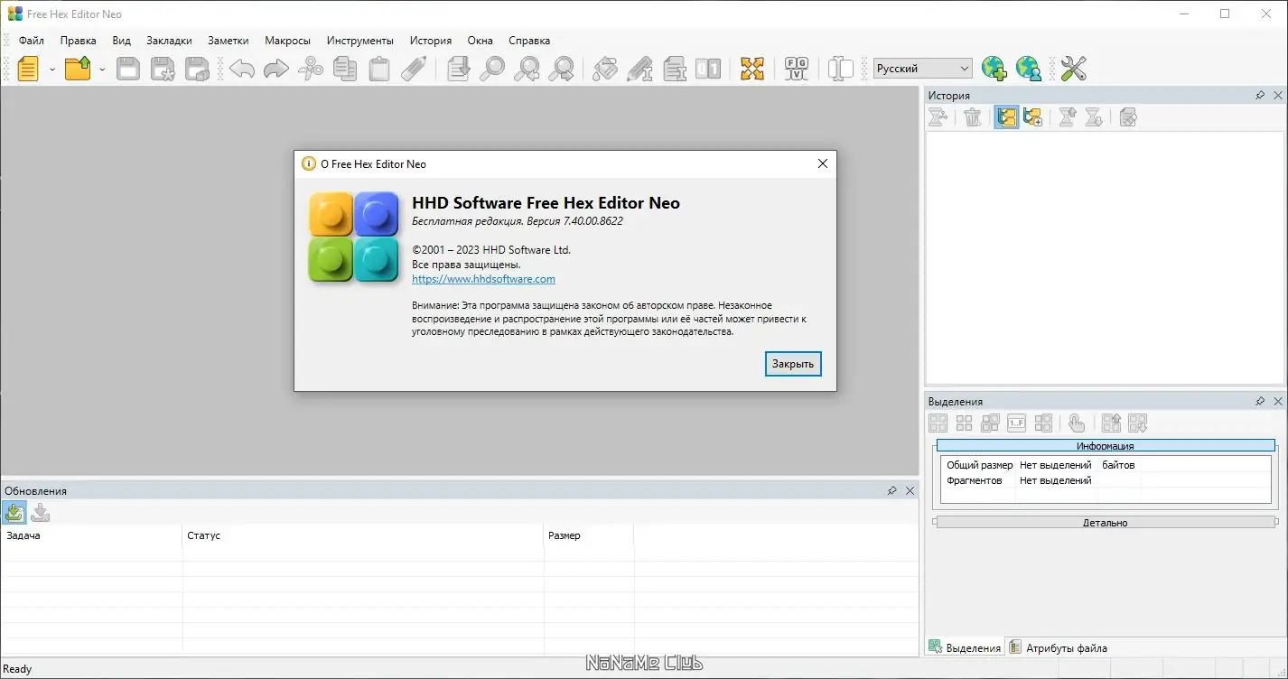Click the Undo arrow icon
Screen dimensions: 1288x679
pyautogui.click(x=241, y=69)
